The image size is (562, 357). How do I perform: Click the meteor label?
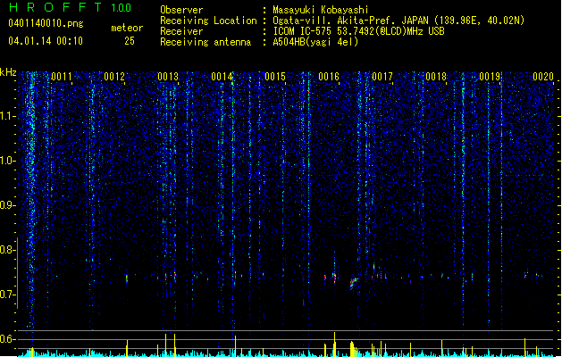(x=127, y=28)
